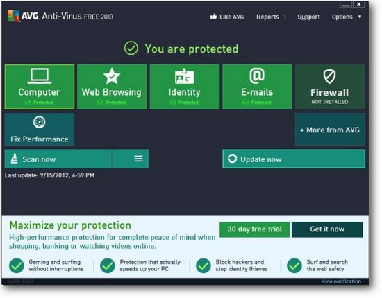This screenshot has width=382, height=298.
Task: Click 'You are protected' status text
Action: [192, 49]
